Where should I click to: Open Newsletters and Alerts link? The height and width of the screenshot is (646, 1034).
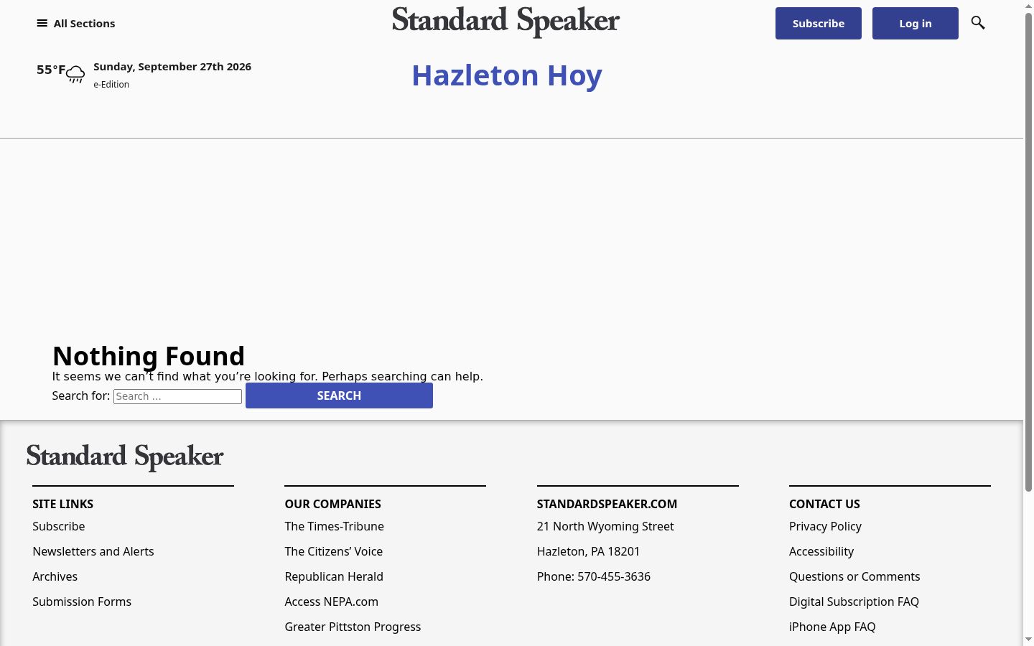[93, 551]
